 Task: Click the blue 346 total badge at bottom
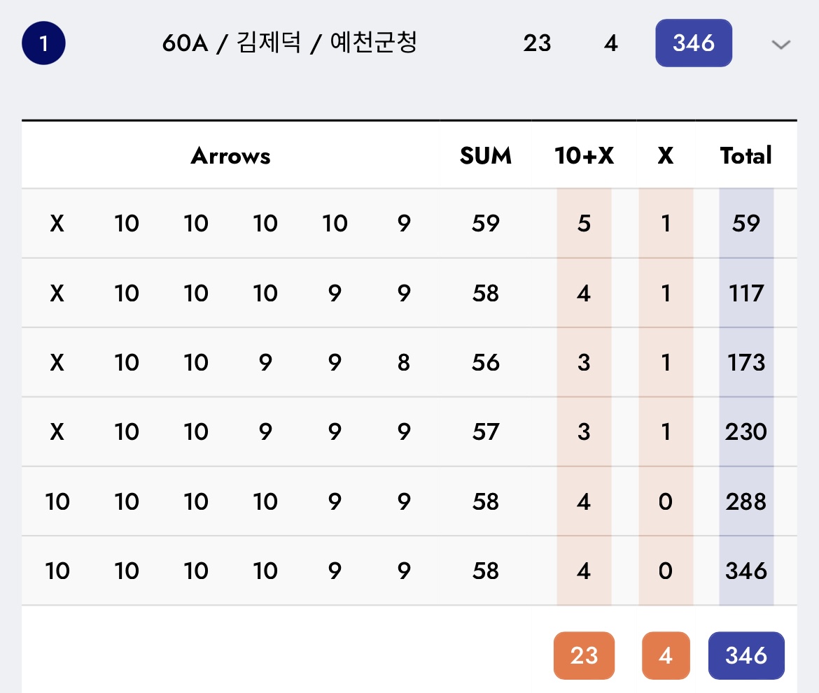tap(745, 655)
